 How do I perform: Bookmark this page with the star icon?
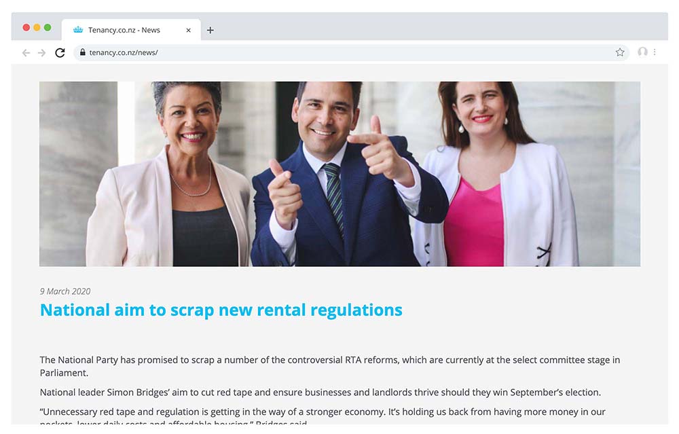[x=620, y=52]
